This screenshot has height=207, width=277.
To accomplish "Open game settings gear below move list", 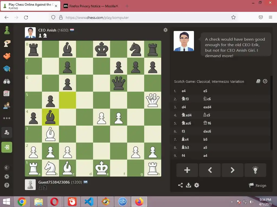I will tap(197, 185).
